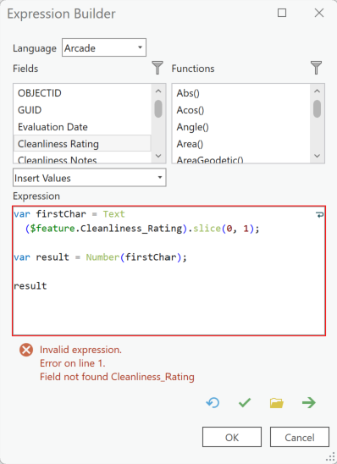The width and height of the screenshot is (337, 464).
Task: Choose the Abs() function
Action: (x=241, y=93)
